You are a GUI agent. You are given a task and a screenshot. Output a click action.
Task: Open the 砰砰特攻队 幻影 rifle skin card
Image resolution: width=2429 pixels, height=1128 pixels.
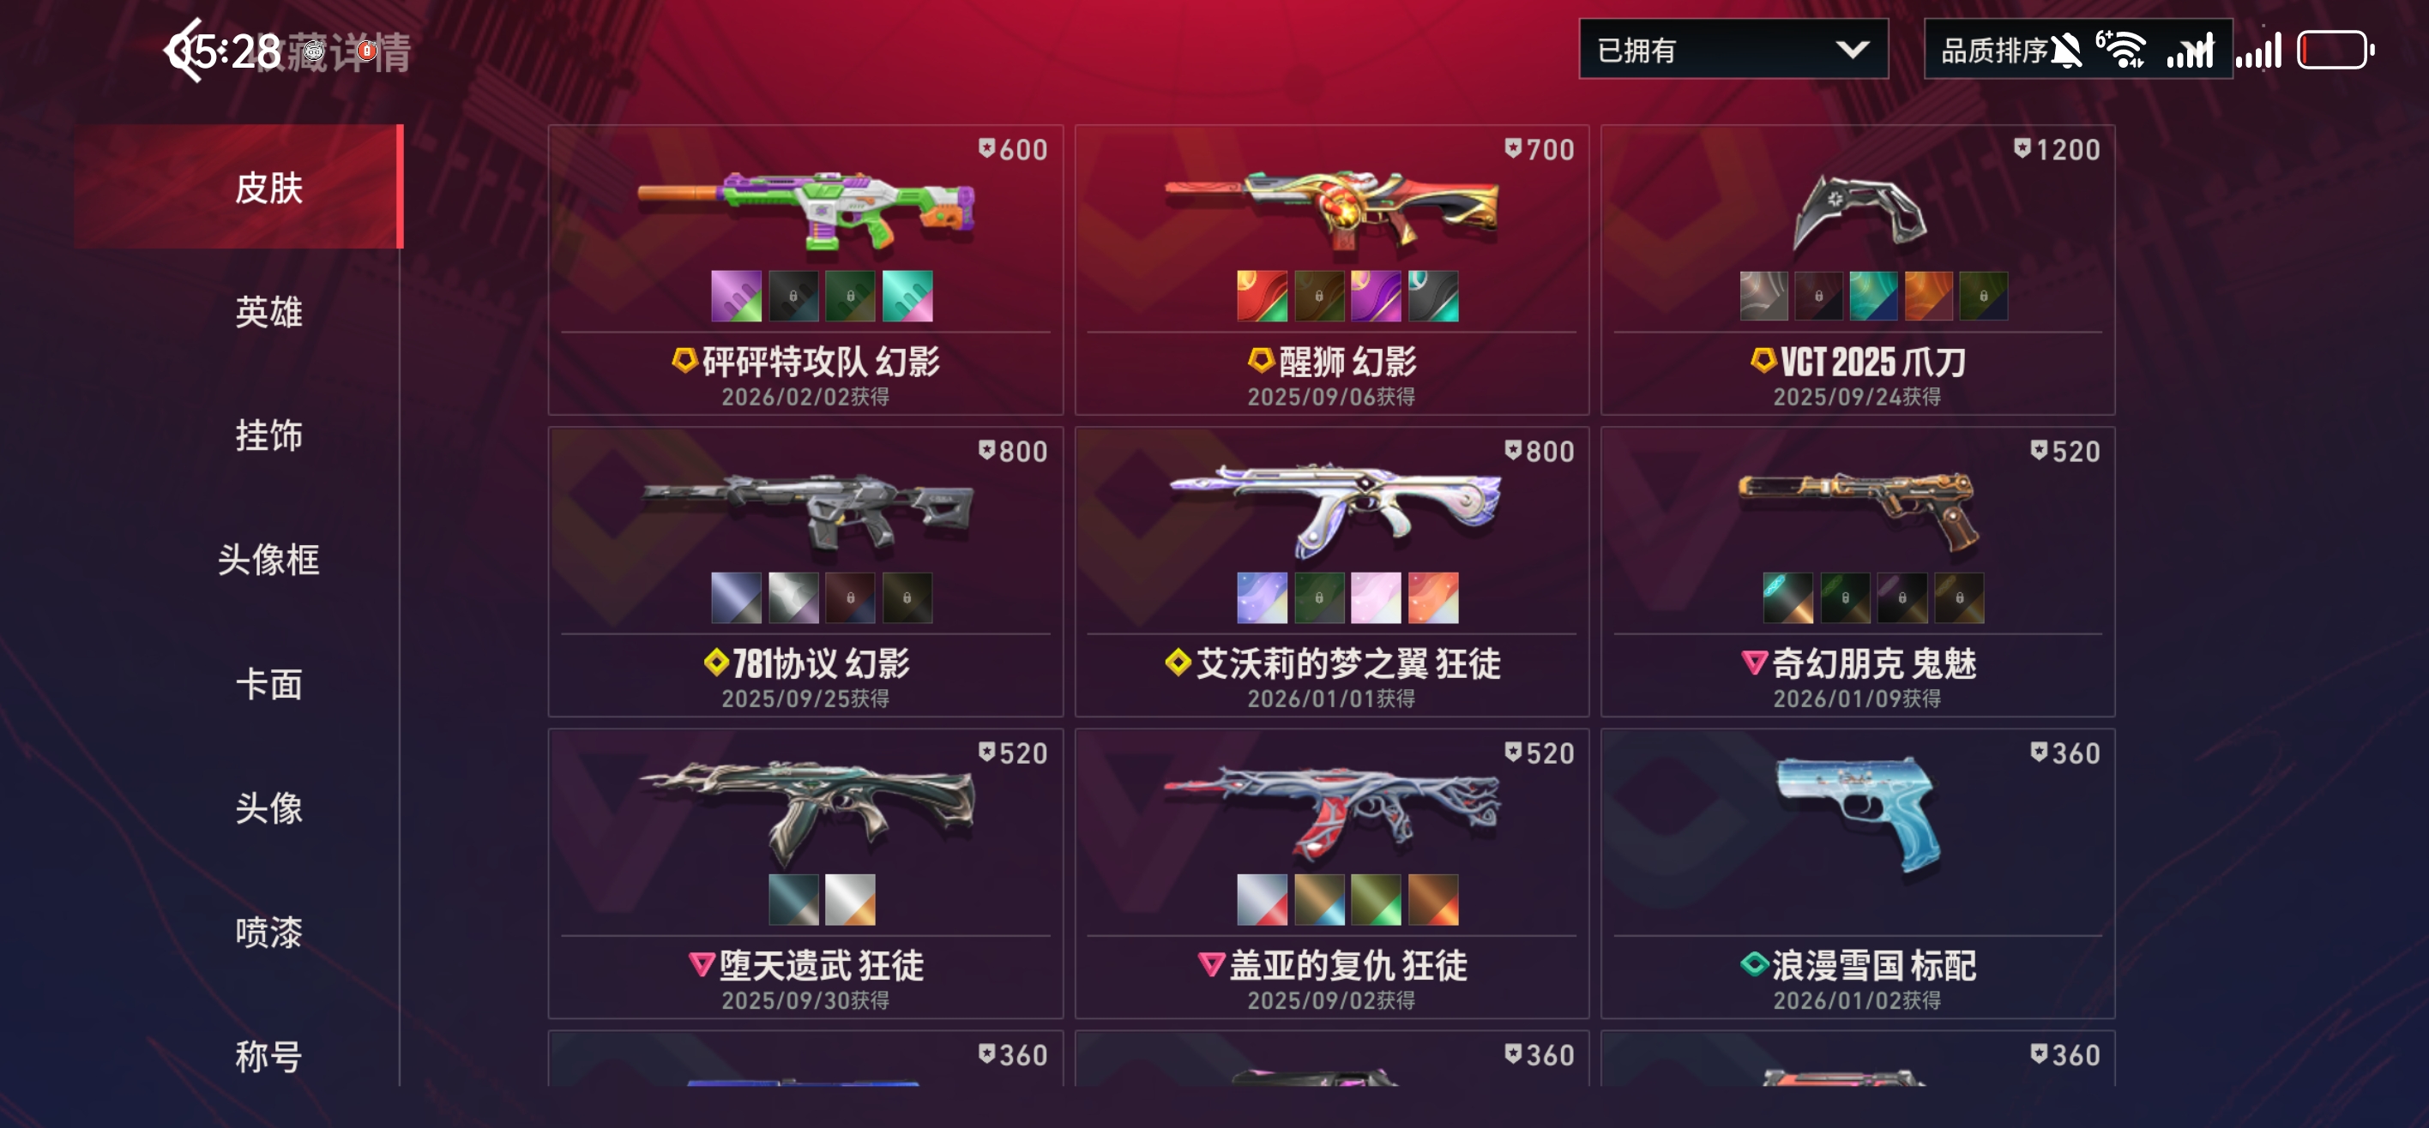[805, 269]
